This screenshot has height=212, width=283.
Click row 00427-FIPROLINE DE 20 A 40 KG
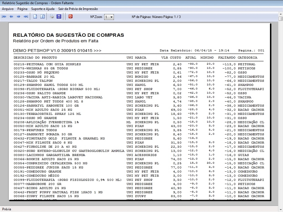click(x=139, y=147)
